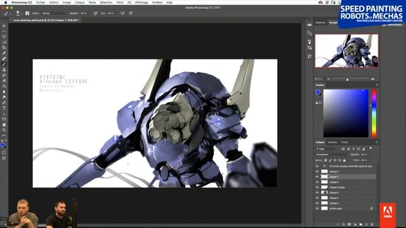Select the Dodge tool
The image size is (406, 228).
(x=4, y=97)
